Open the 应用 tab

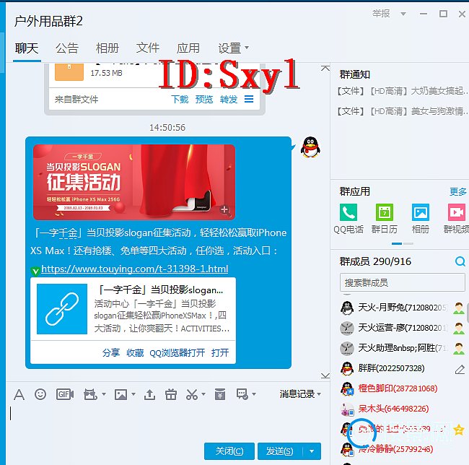[188, 48]
